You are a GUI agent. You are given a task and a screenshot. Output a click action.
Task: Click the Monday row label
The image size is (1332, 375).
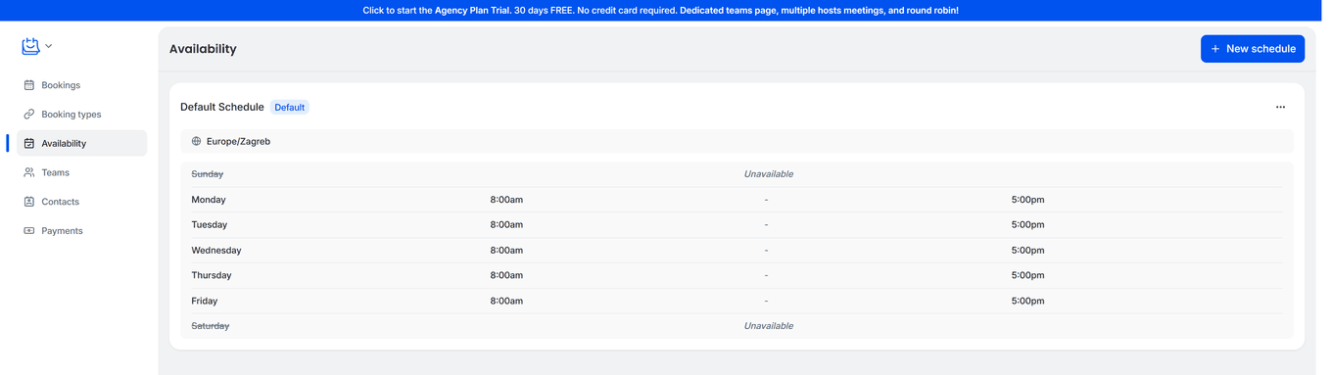pyautogui.click(x=209, y=200)
